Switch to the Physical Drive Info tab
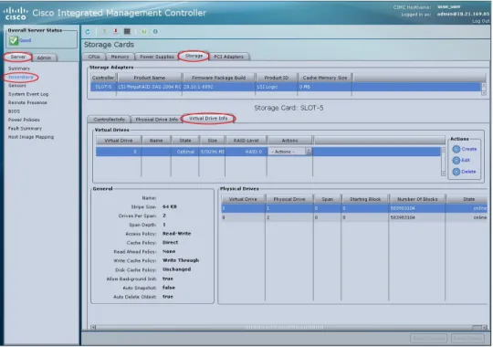 click(157, 120)
